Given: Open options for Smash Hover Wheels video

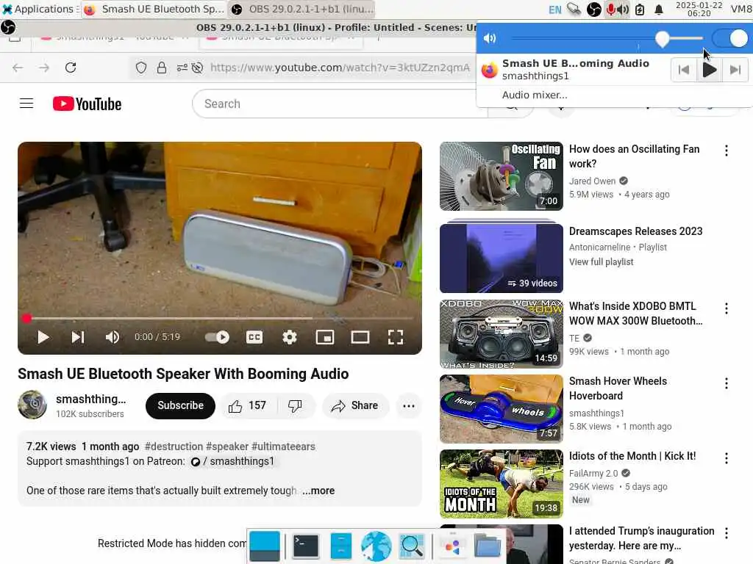Looking at the screenshot, I should pos(726,383).
